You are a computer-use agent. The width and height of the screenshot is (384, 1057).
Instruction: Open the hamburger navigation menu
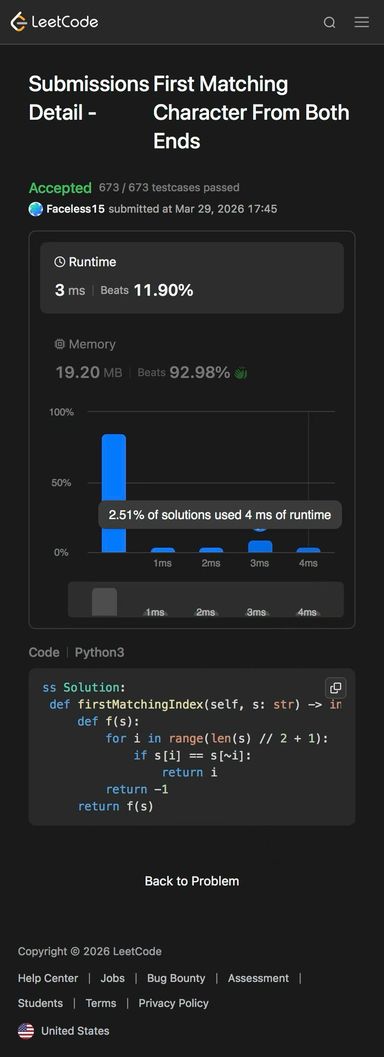[x=362, y=22]
